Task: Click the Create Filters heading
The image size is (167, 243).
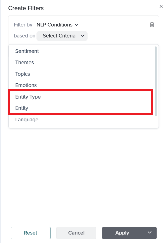Action: 26,8
